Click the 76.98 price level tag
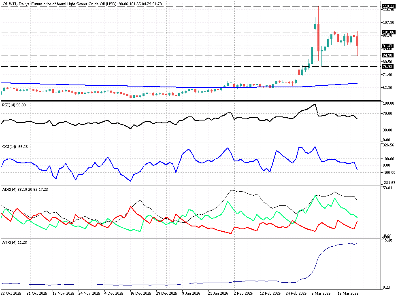The image size is (398, 298). point(388,66)
